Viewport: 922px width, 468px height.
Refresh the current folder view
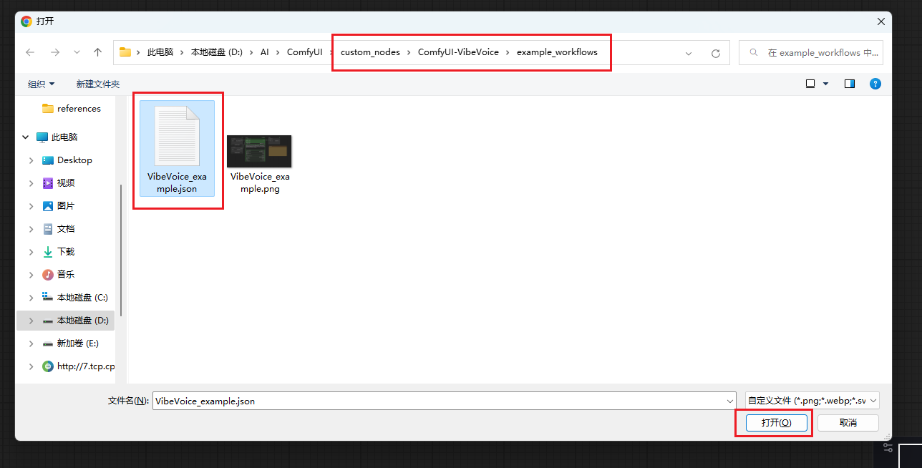pos(715,53)
